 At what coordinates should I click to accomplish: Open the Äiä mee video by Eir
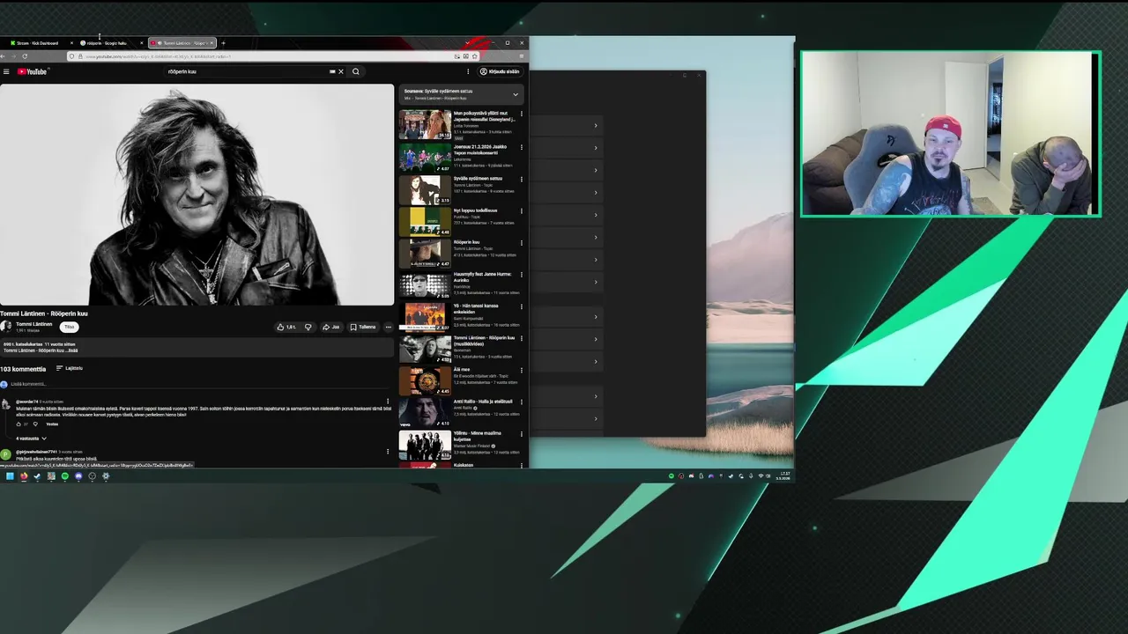tap(425, 380)
